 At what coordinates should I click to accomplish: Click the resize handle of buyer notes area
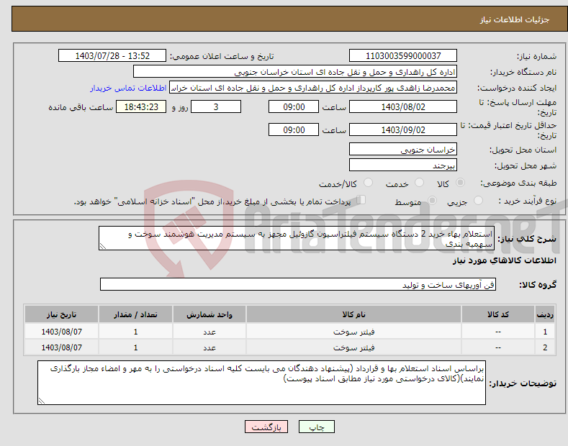(42, 401)
